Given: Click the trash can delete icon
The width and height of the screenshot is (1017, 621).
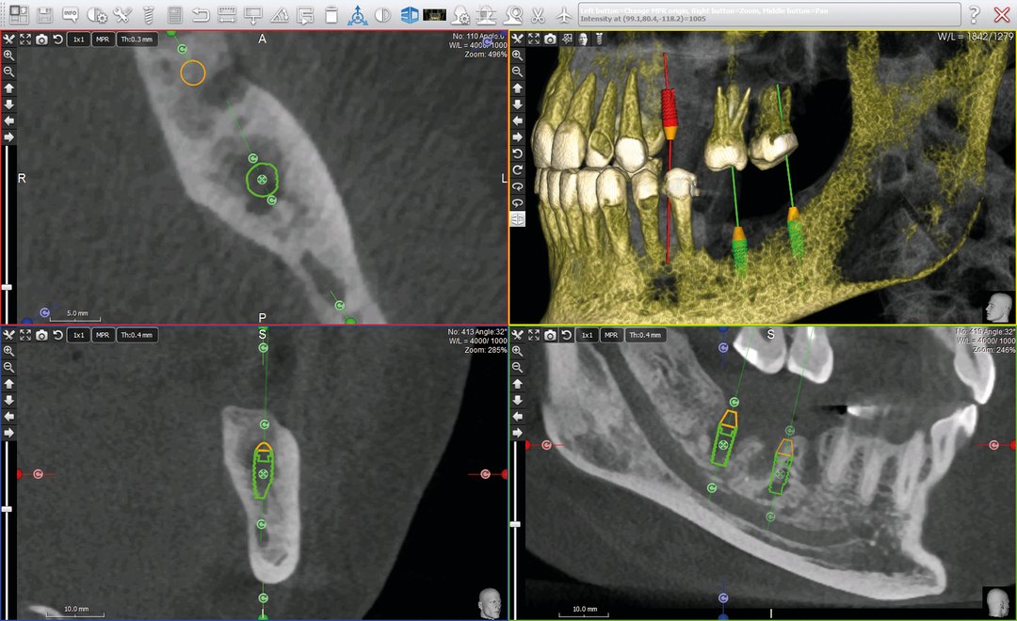Looking at the screenshot, I should [x=331, y=15].
